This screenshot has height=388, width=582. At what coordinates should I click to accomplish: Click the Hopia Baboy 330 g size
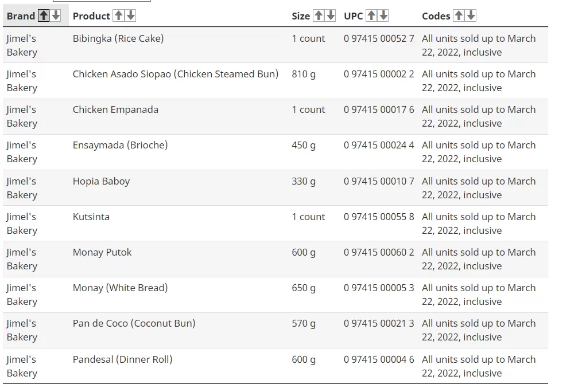[x=304, y=181]
